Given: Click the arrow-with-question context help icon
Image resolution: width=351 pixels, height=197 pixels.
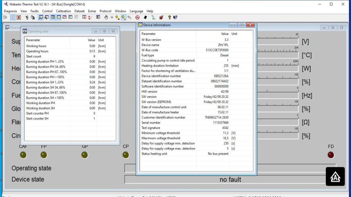Looking at the screenshot, I should (x=175, y=17).
